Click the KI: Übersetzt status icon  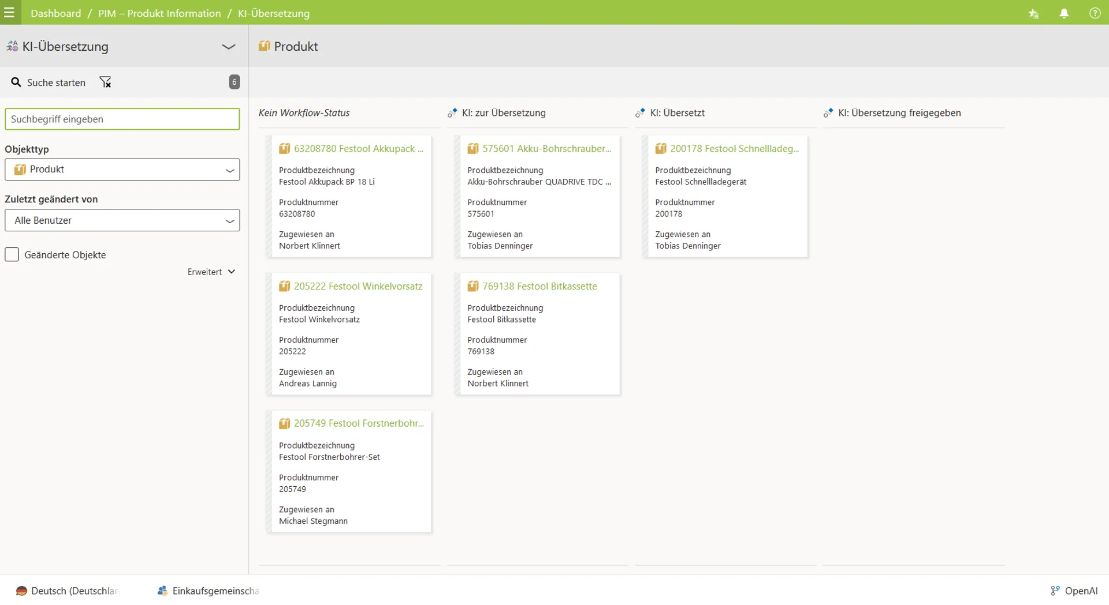coord(640,113)
